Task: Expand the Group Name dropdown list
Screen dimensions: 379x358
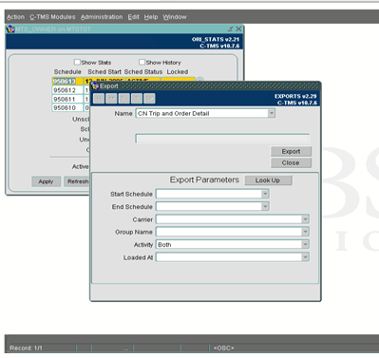Action: point(305,232)
